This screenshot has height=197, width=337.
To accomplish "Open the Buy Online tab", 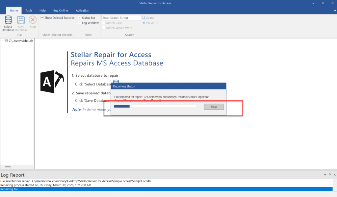I will click(x=61, y=11).
